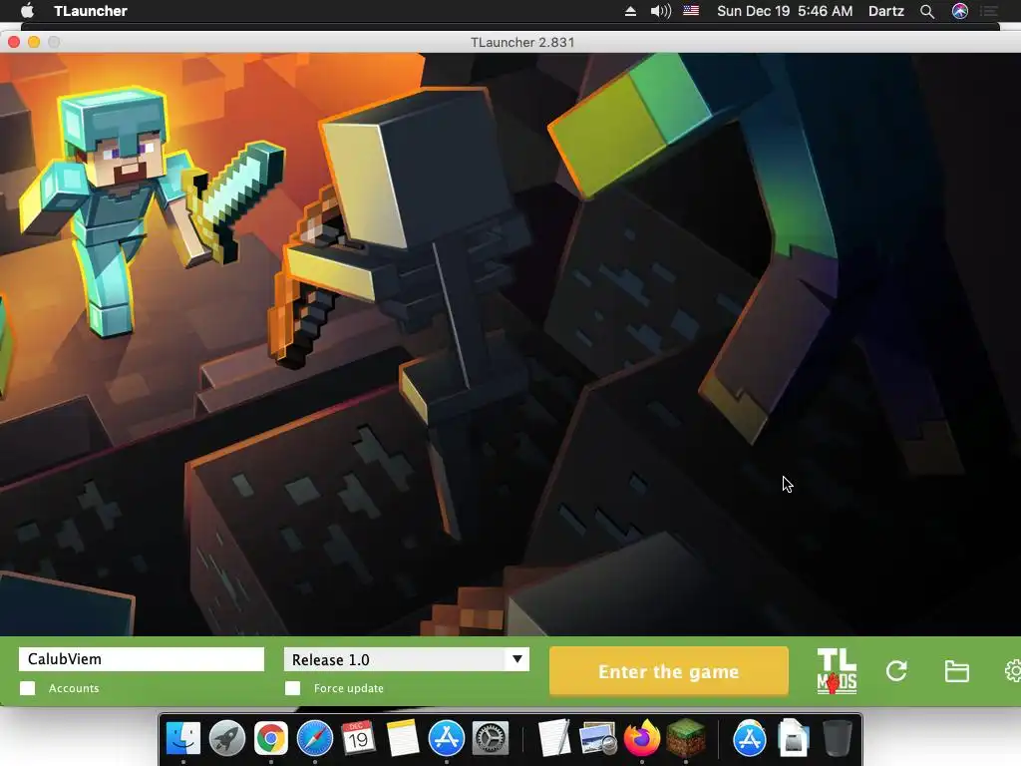Screen dimensions: 1021x766
Task: Open Notification Center icon
Action: pos(989,11)
